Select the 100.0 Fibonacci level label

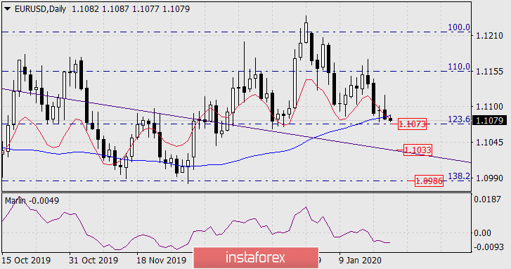coord(459,27)
